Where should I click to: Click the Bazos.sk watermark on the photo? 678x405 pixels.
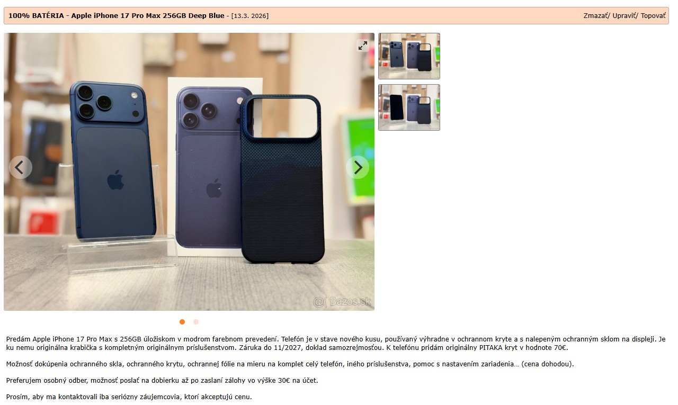[x=343, y=302]
